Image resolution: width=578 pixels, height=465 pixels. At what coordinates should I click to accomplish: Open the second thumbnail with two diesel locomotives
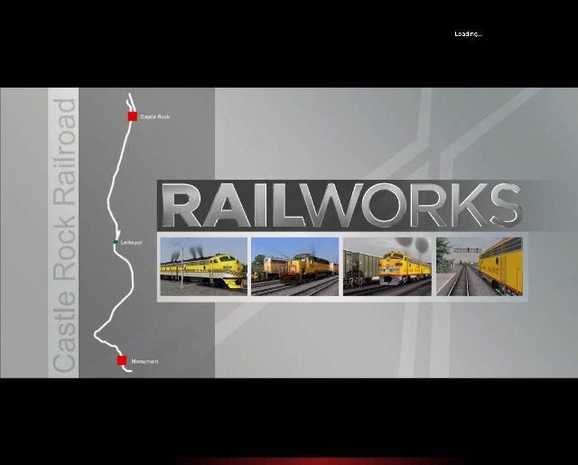coord(294,266)
